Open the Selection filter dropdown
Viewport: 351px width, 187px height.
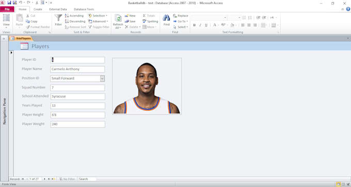(98, 15)
